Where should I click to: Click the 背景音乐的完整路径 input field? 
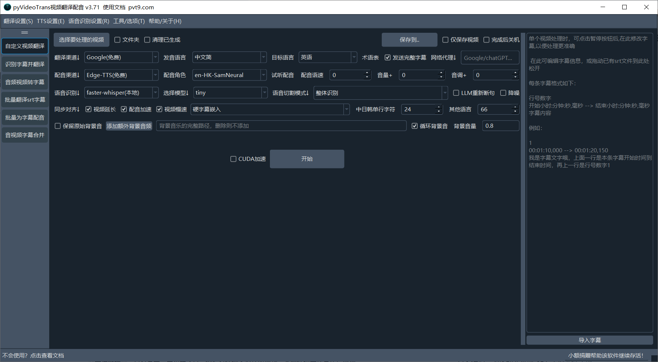pyautogui.click(x=281, y=126)
